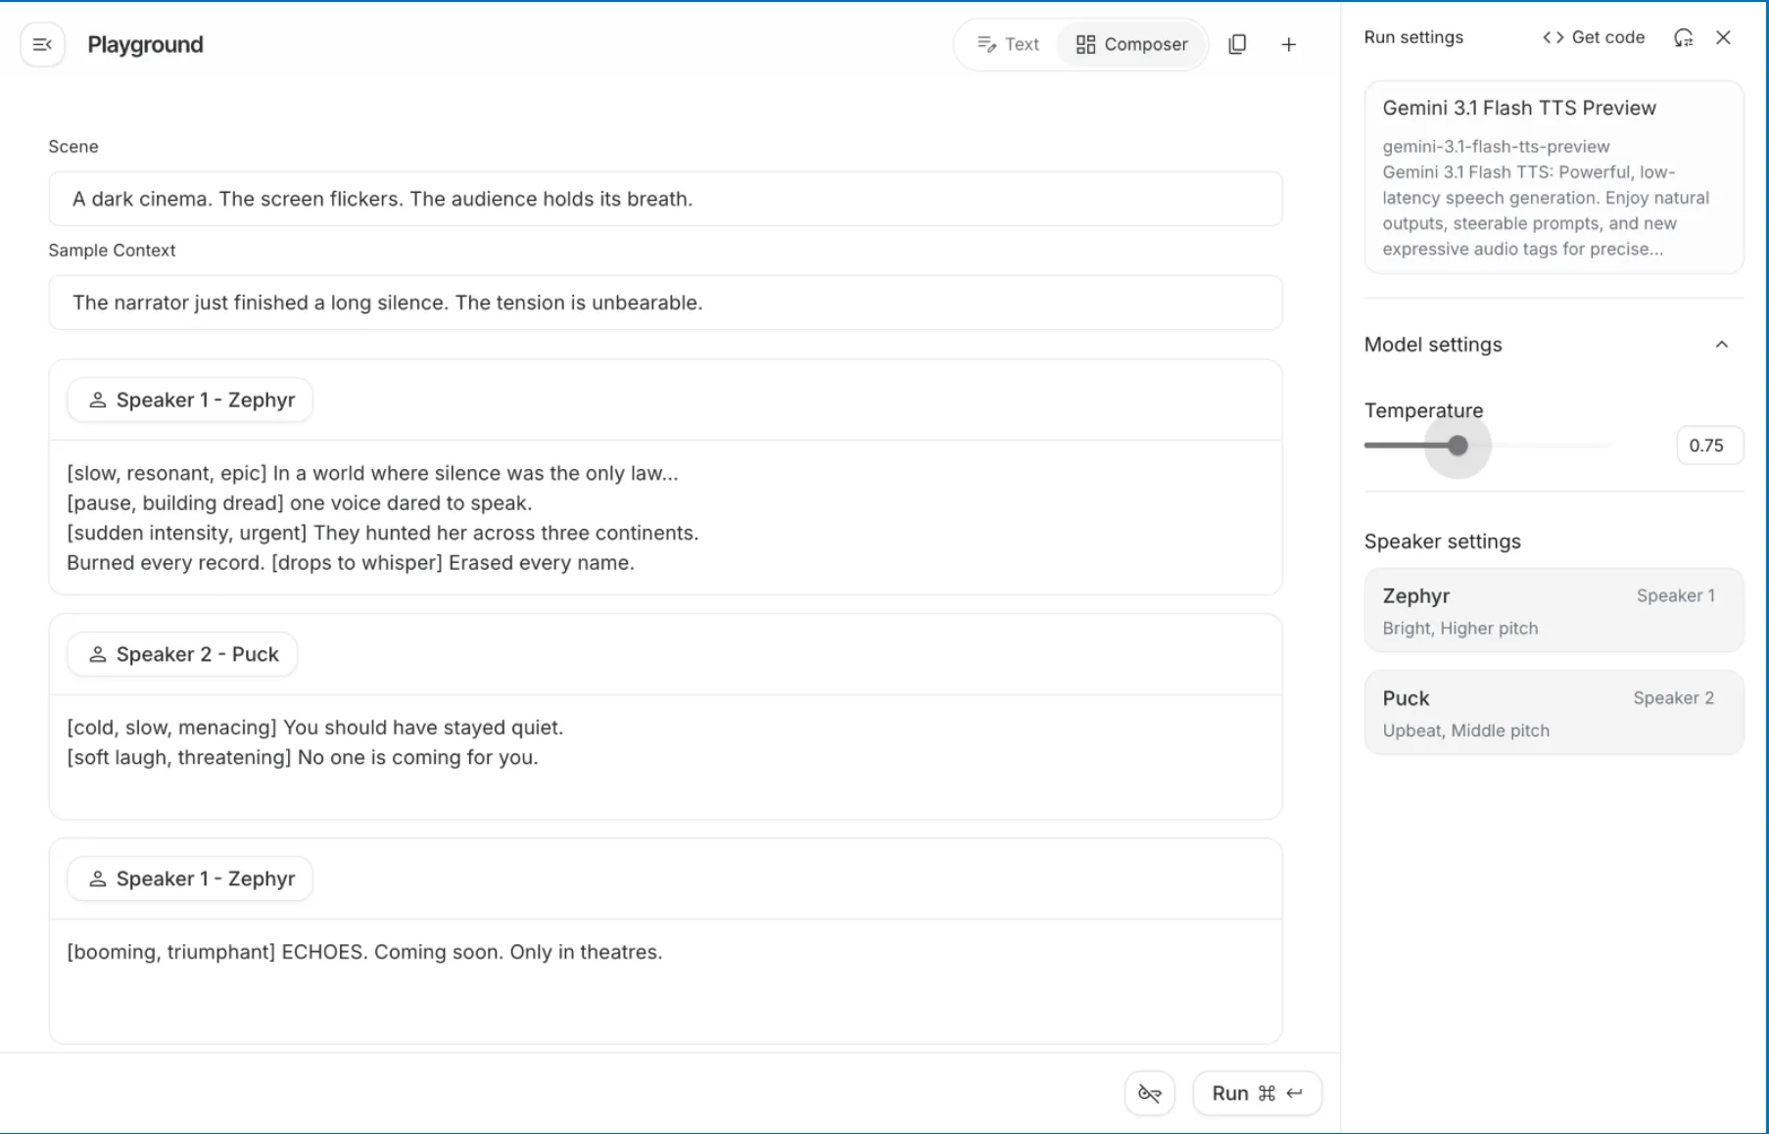Open audio output settings beside Get code
Image resolution: width=1769 pixels, height=1134 pixels.
[x=1684, y=37]
